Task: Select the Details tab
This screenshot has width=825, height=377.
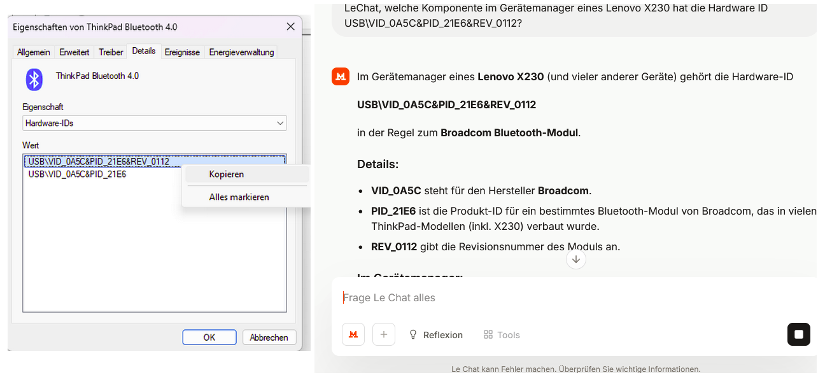Action: click(x=144, y=51)
